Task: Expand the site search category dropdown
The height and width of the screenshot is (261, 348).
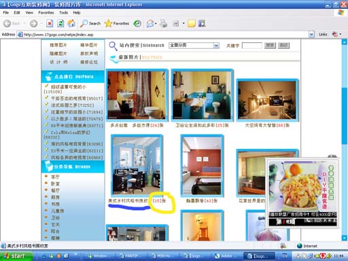Action: pos(216,46)
